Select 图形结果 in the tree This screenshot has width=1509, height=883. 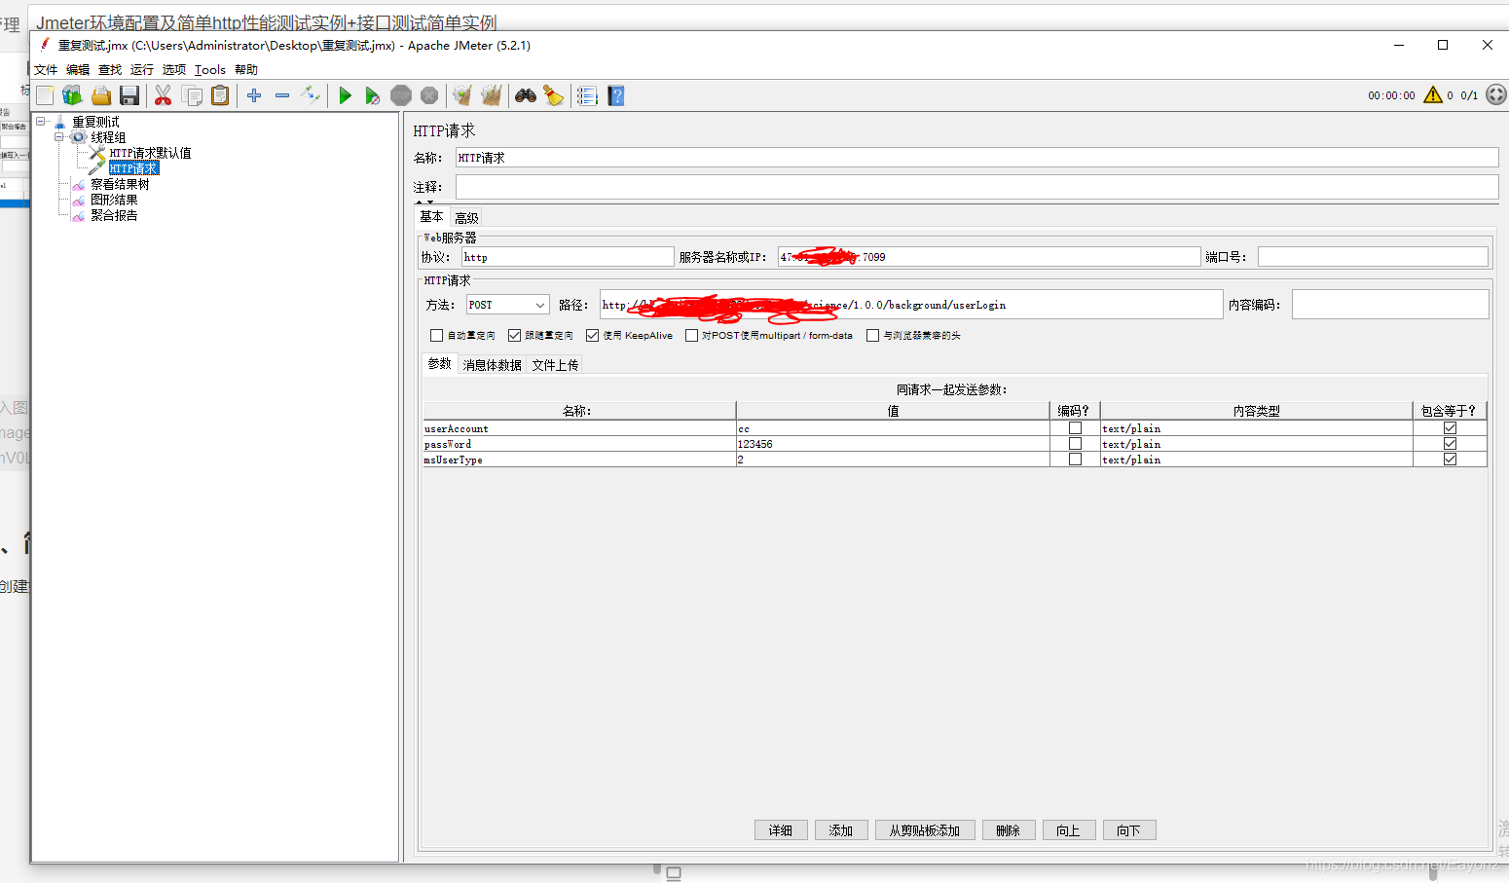(x=114, y=200)
